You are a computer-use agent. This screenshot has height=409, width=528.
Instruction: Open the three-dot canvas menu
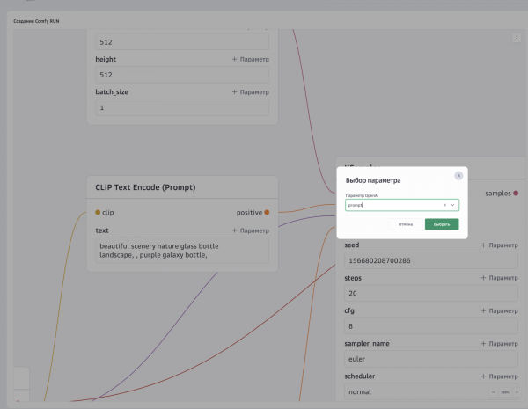click(517, 38)
